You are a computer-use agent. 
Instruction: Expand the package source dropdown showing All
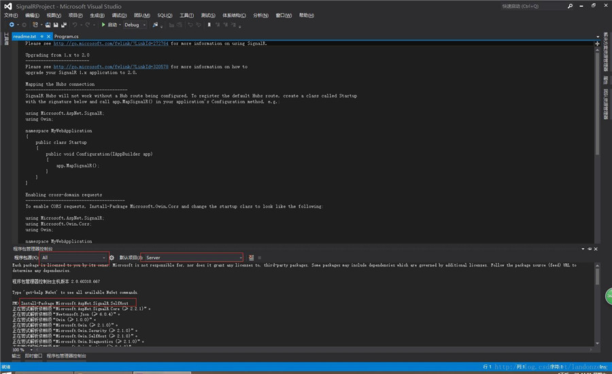105,258
